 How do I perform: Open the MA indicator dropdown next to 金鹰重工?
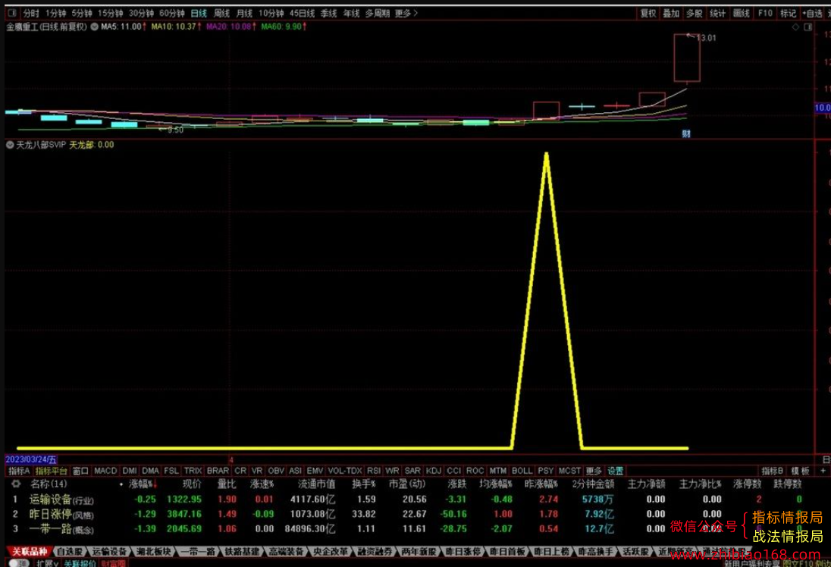(x=94, y=27)
